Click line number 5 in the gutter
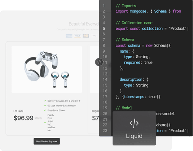Viewport: 193px width, 151px height. (104, 29)
